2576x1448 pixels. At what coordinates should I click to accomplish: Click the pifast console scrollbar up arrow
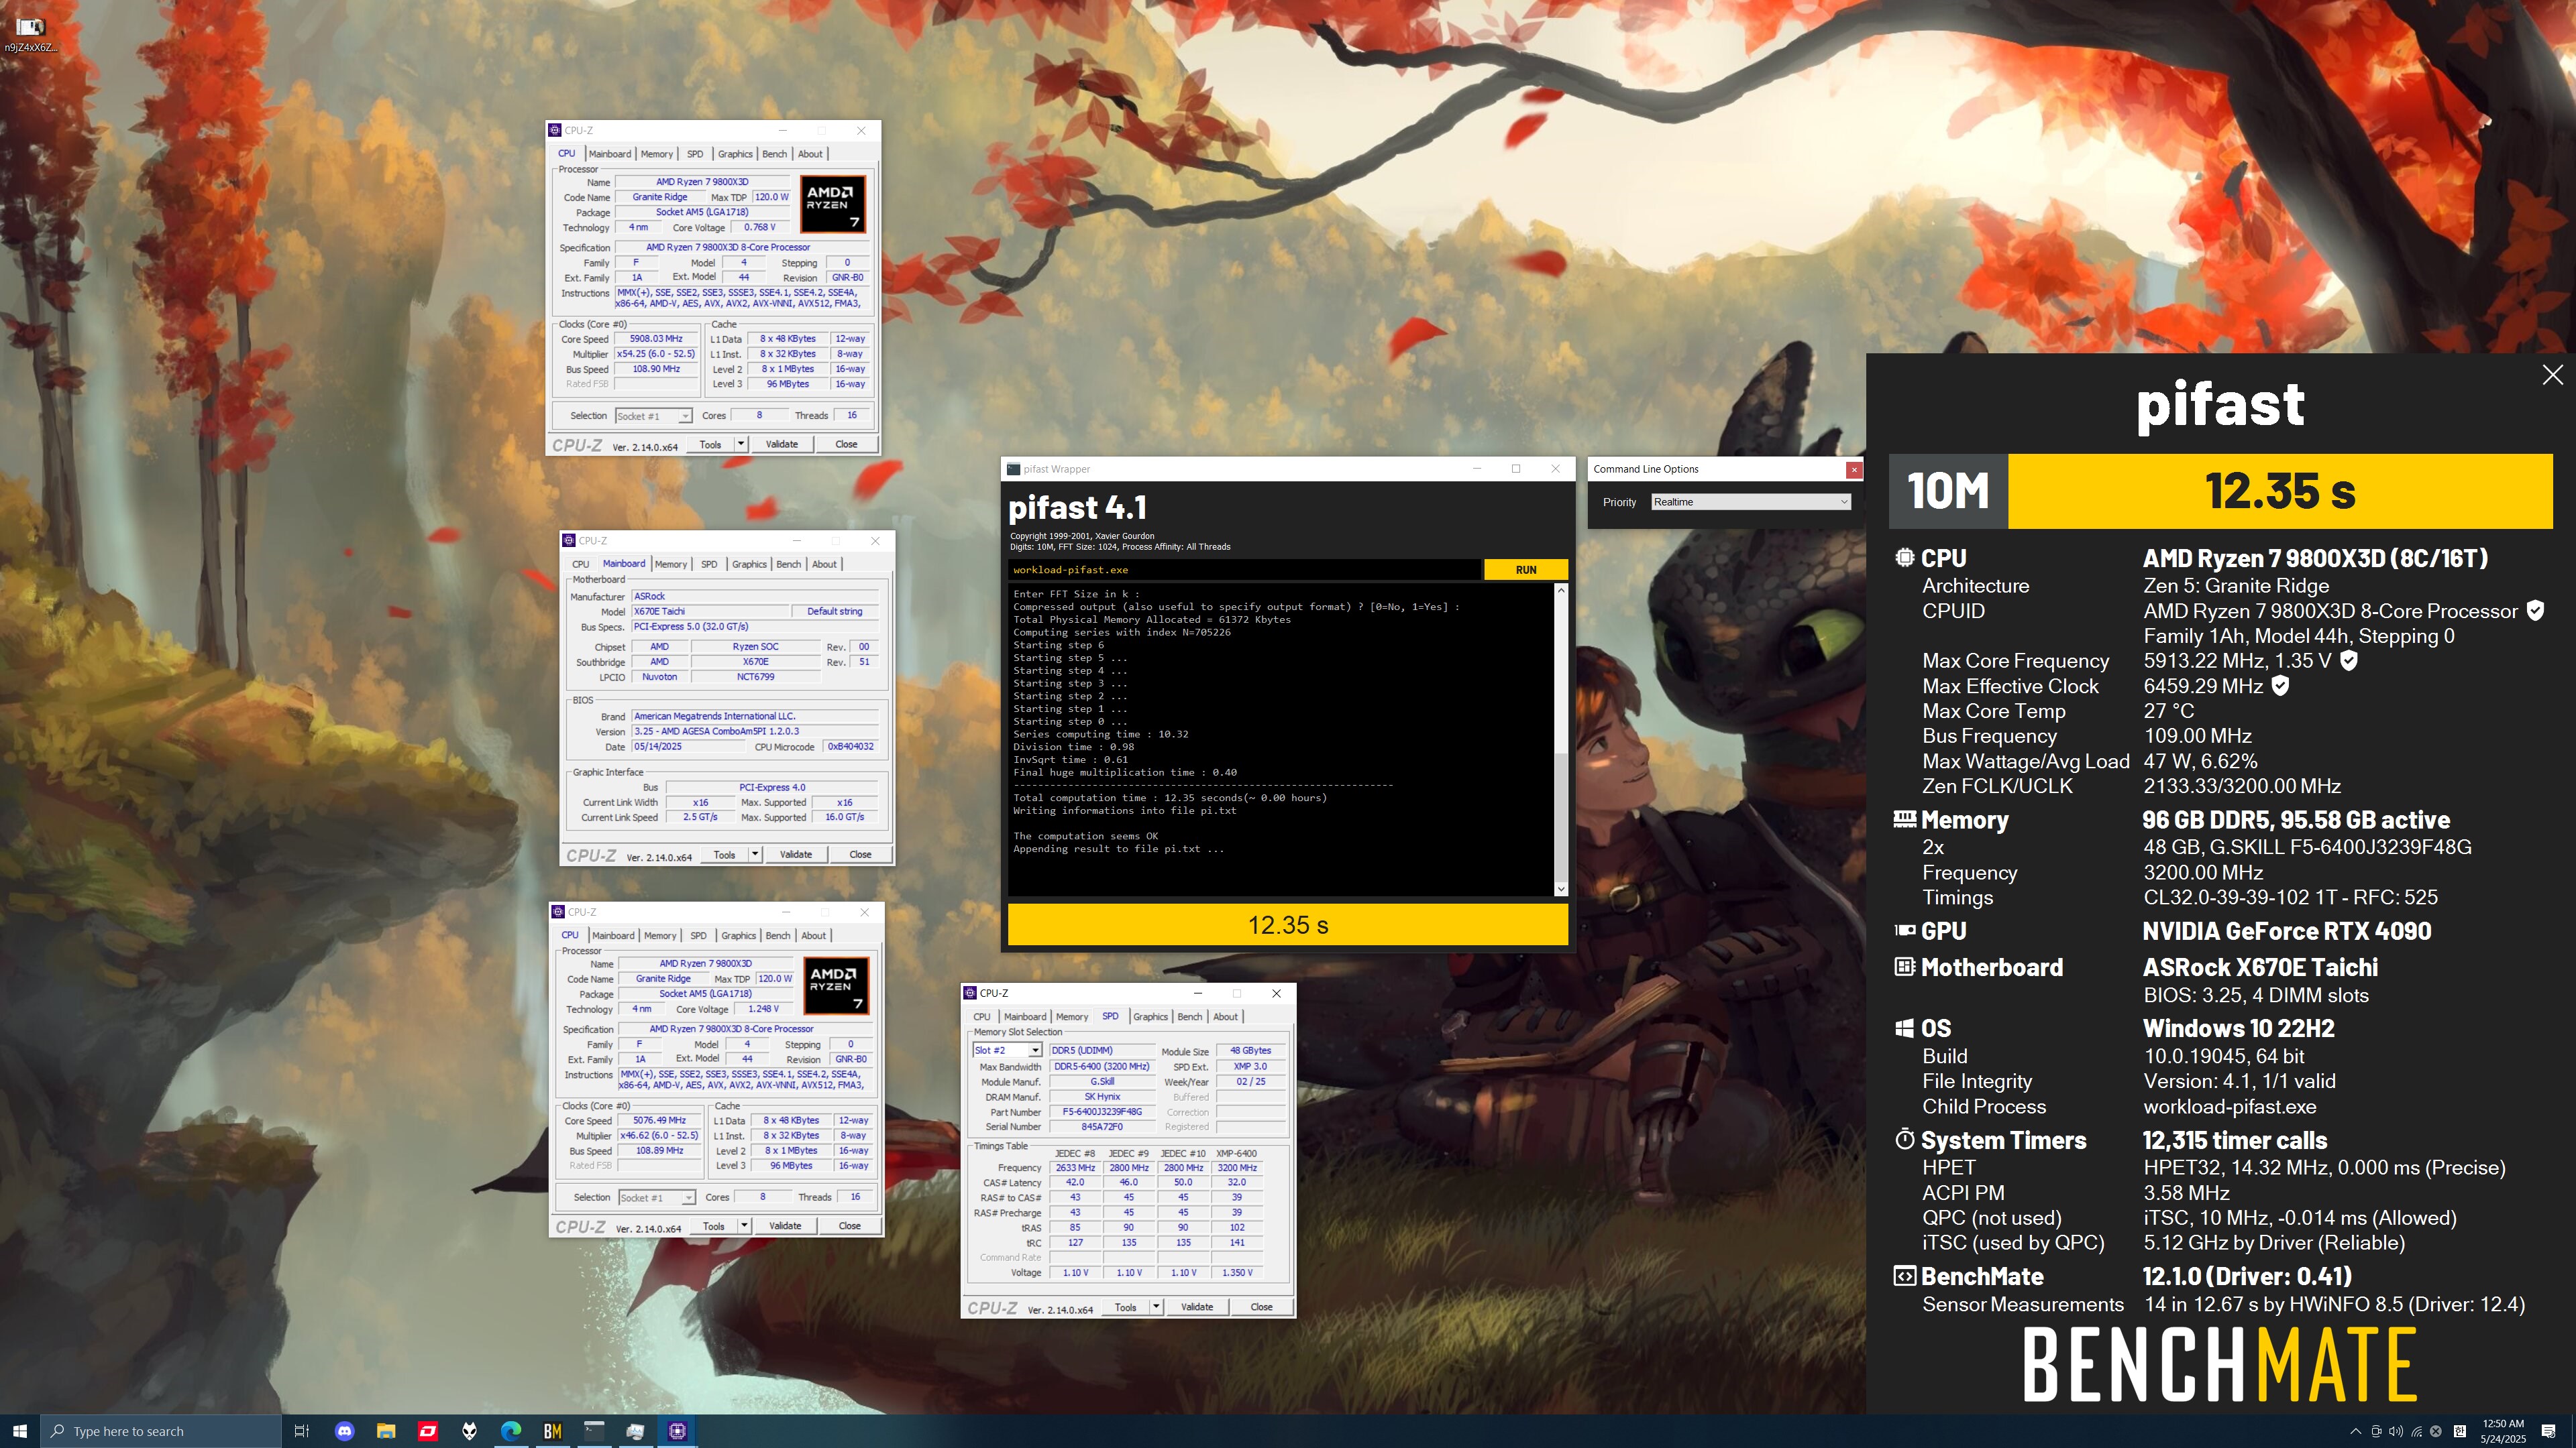pyautogui.click(x=1560, y=591)
